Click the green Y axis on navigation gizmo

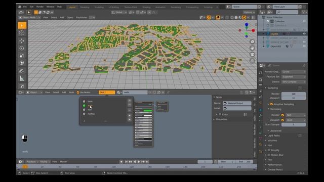click(246, 34)
